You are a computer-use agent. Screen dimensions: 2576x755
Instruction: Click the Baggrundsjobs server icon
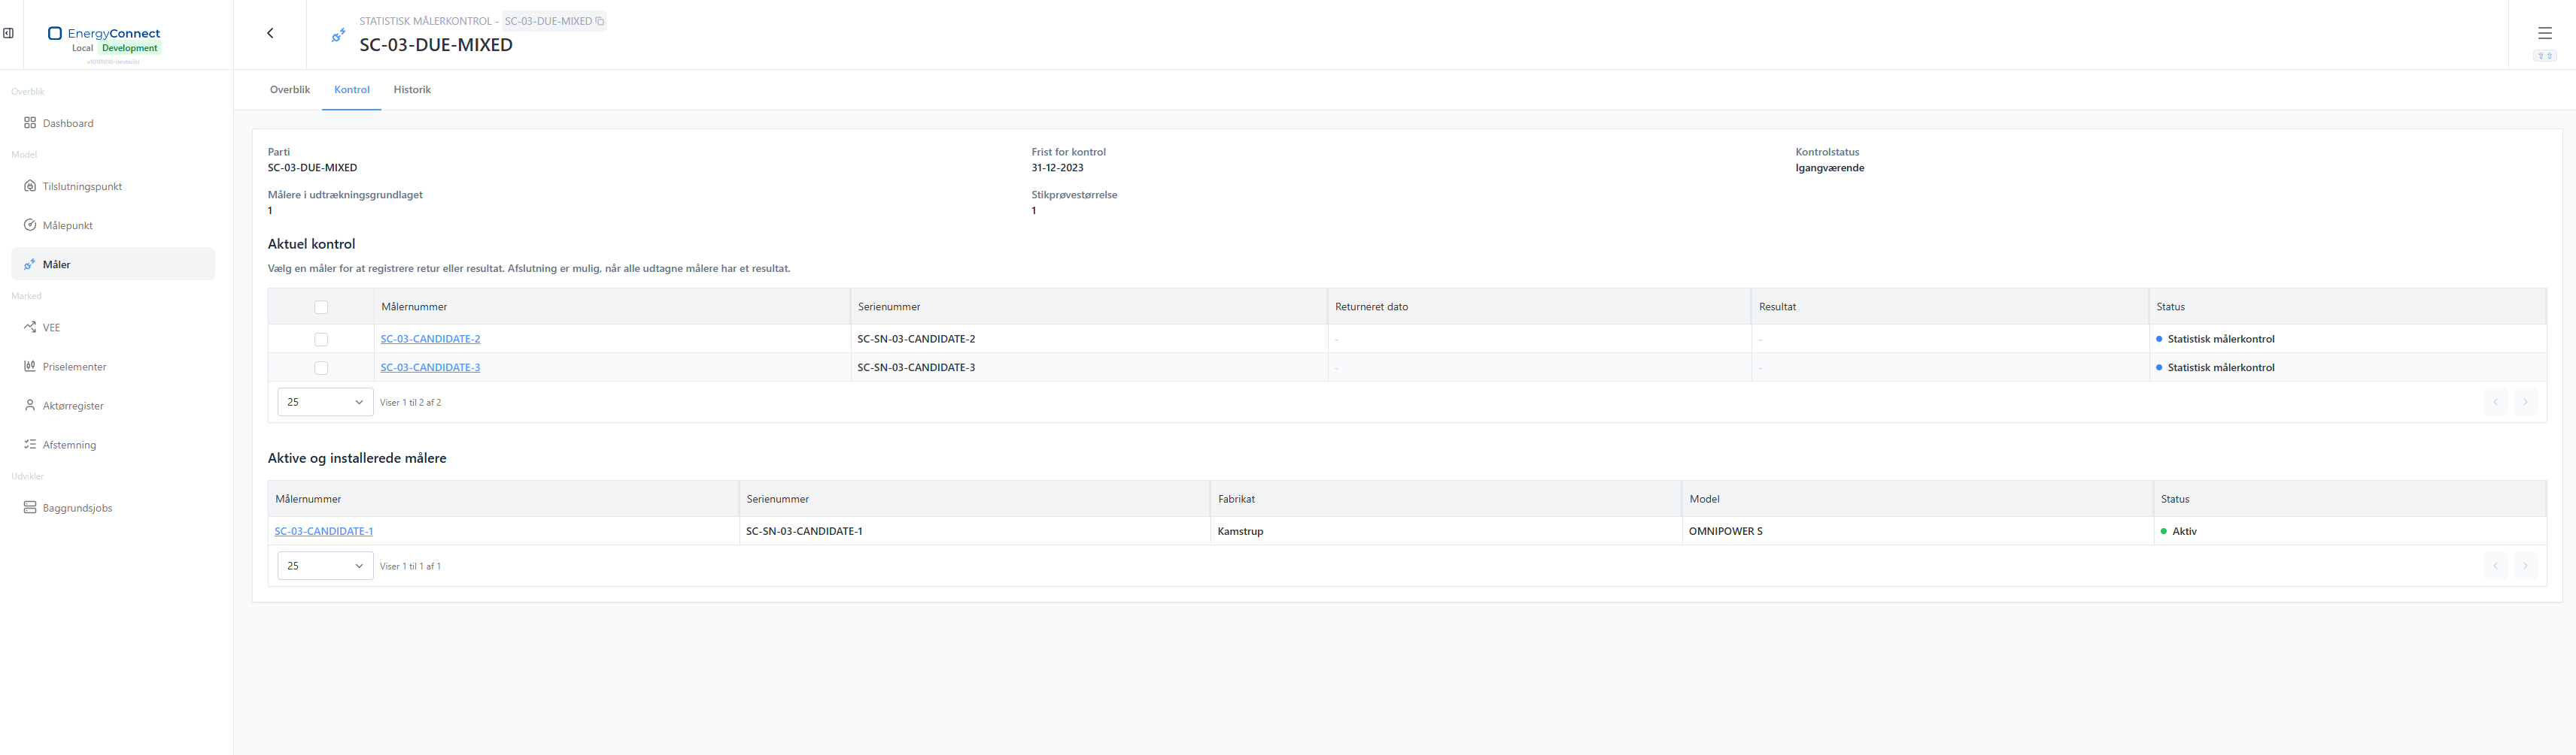(x=30, y=507)
